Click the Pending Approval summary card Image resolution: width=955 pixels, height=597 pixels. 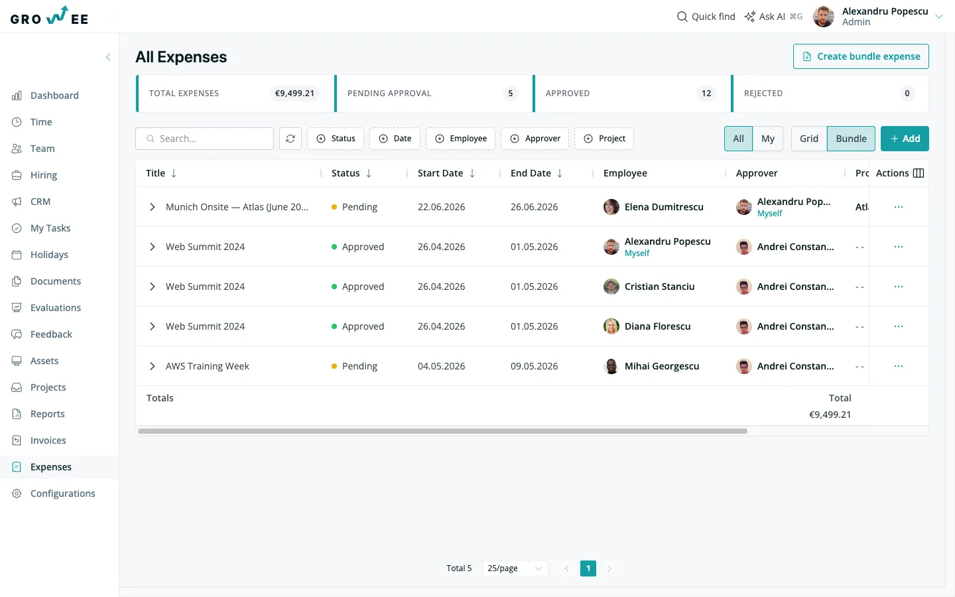click(x=433, y=94)
